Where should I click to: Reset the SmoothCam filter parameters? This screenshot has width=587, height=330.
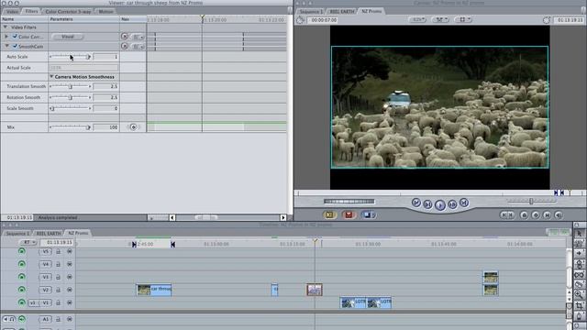coord(125,46)
